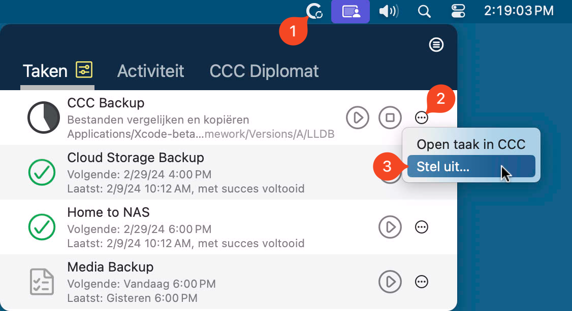Run the Media Backup task

[390, 282]
